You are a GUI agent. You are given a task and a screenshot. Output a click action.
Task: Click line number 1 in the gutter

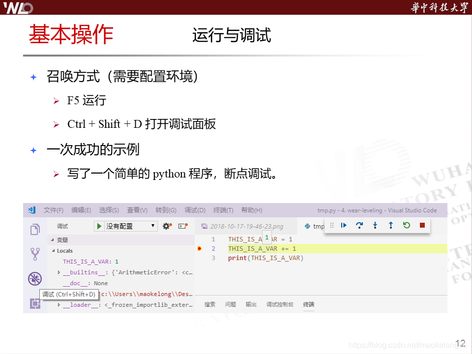(213, 239)
